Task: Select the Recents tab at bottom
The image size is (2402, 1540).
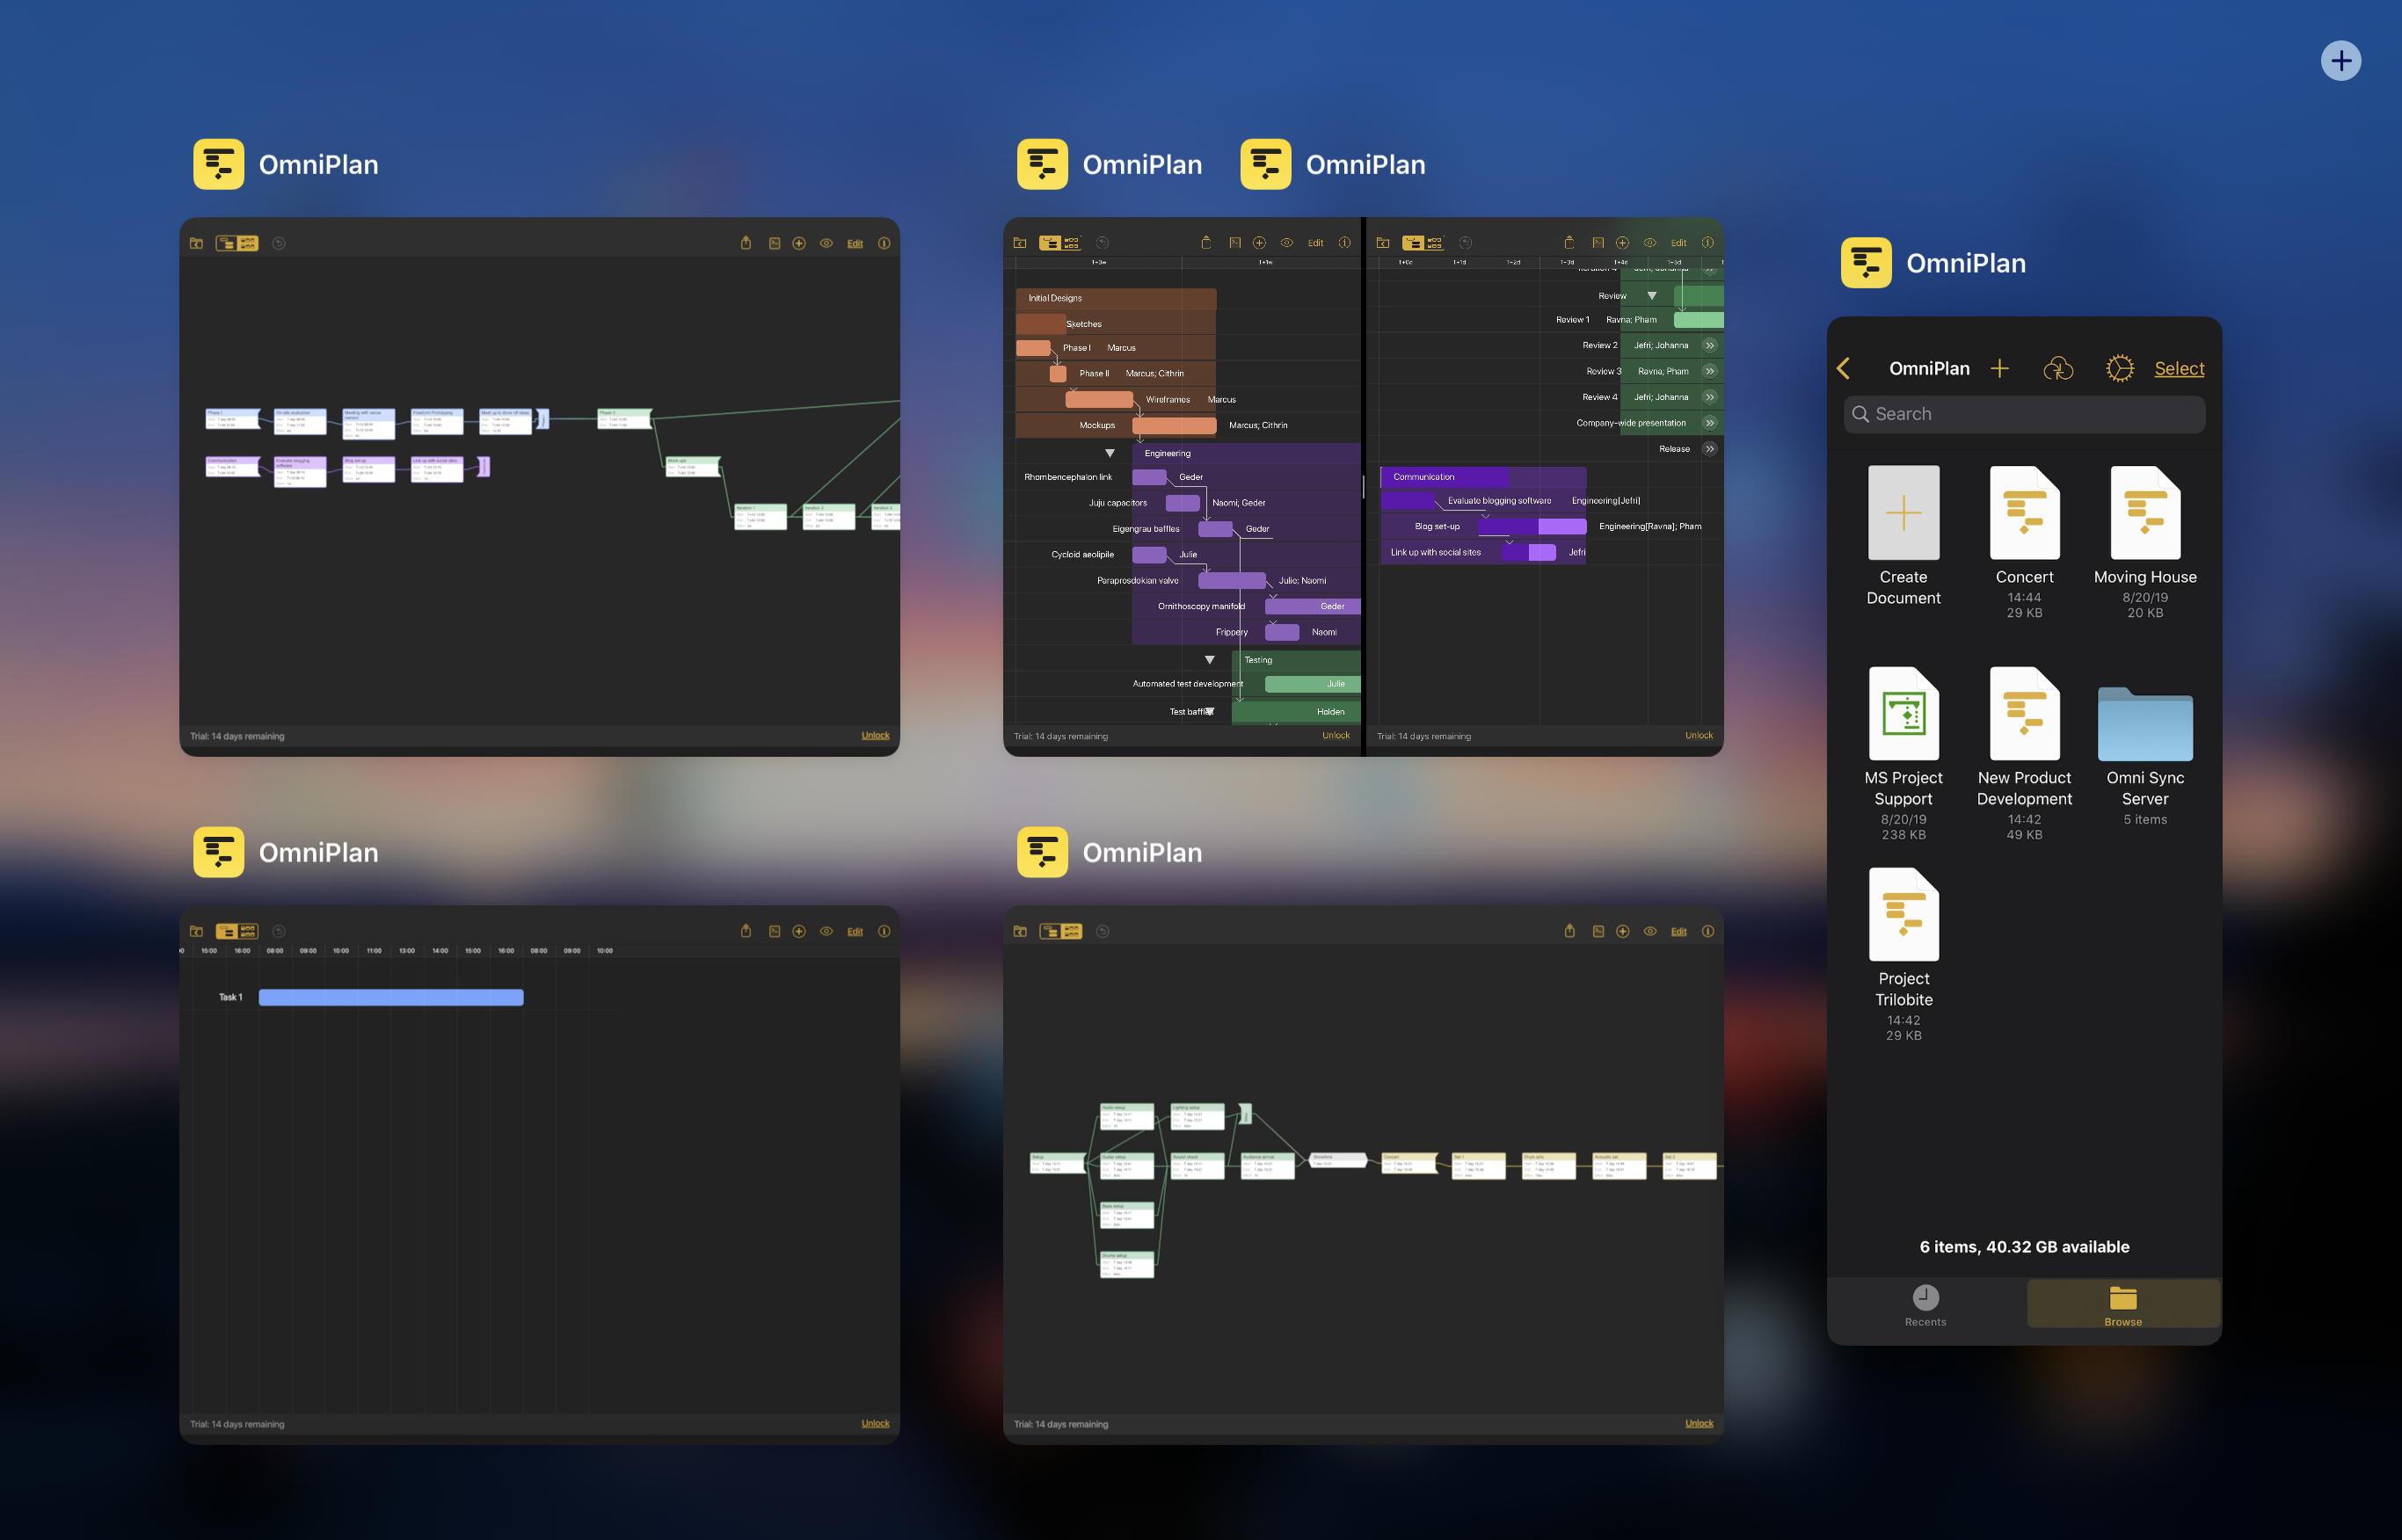Action: point(1925,1305)
